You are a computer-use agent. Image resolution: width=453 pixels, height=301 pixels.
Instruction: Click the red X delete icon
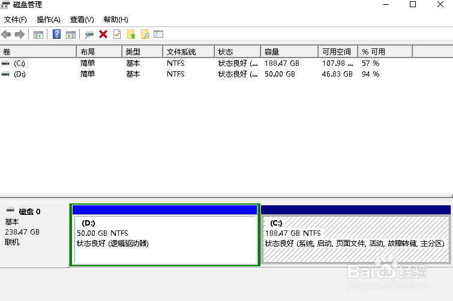tap(103, 34)
